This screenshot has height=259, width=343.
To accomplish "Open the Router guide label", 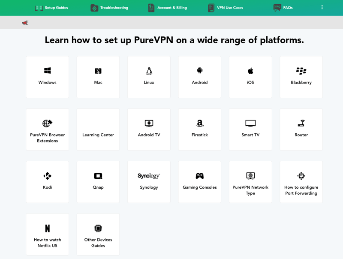I will click(301, 135).
